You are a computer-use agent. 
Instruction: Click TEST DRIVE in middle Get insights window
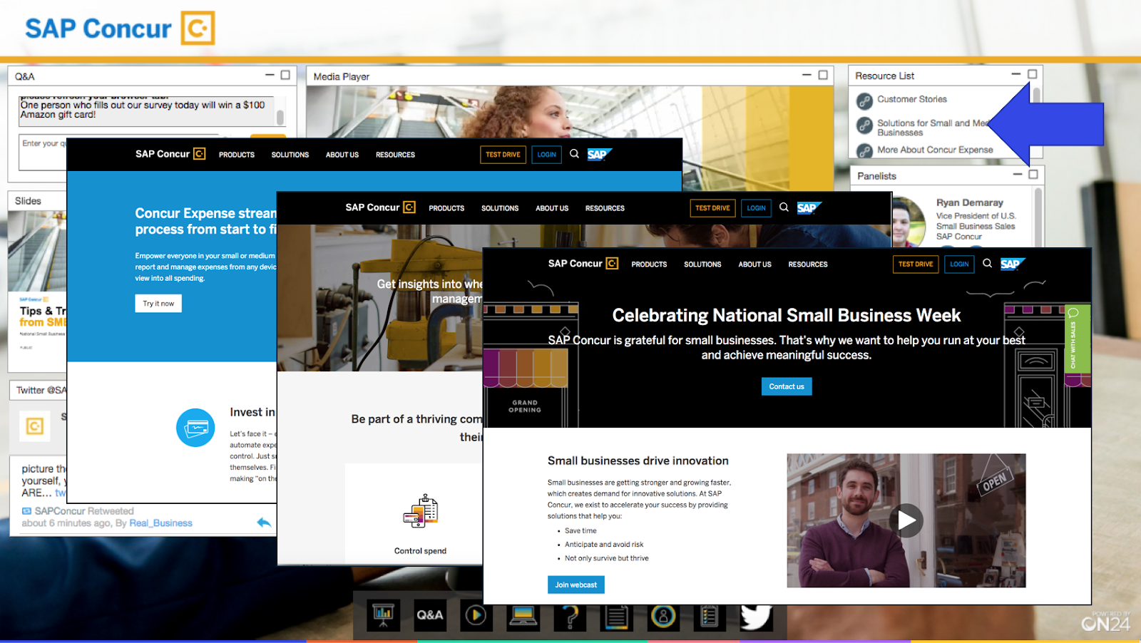(712, 208)
